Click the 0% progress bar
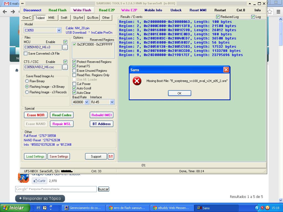 click(x=143, y=165)
